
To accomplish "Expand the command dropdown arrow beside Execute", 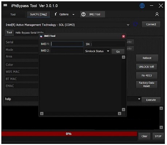I will click(139, 99).
